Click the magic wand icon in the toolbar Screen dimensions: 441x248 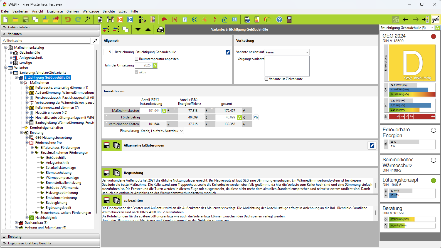pos(88,19)
